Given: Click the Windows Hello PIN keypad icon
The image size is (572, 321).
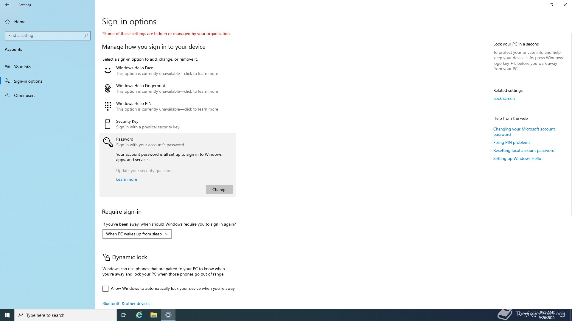Looking at the screenshot, I should pyautogui.click(x=108, y=106).
